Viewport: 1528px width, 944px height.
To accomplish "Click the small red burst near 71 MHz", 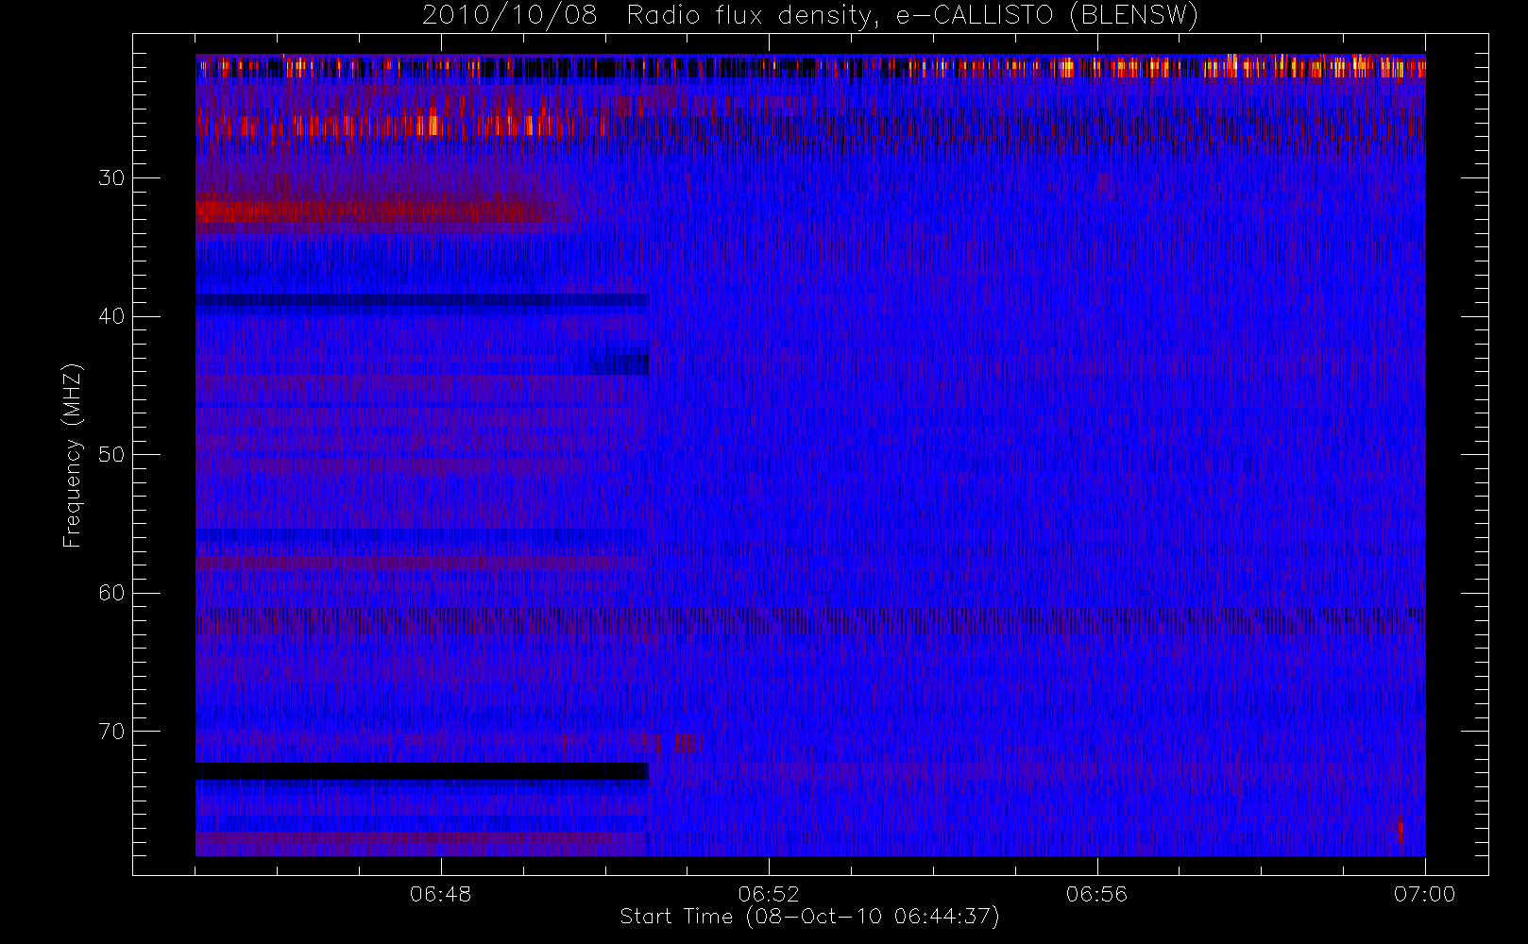I will pos(688,744).
